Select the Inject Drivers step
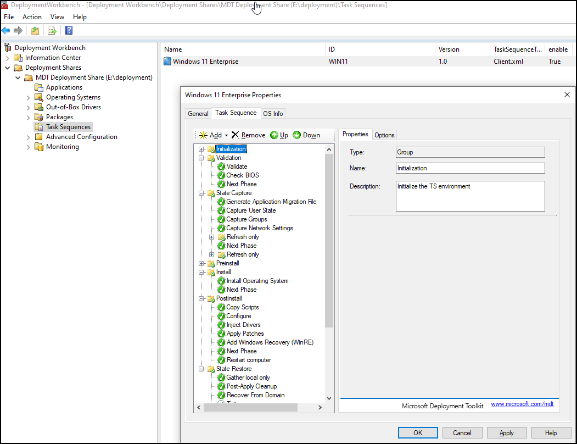This screenshot has width=577, height=444. click(243, 325)
